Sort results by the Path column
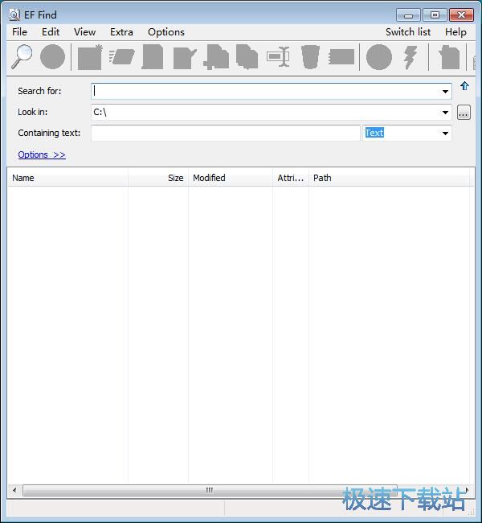482x523 pixels. coord(389,178)
